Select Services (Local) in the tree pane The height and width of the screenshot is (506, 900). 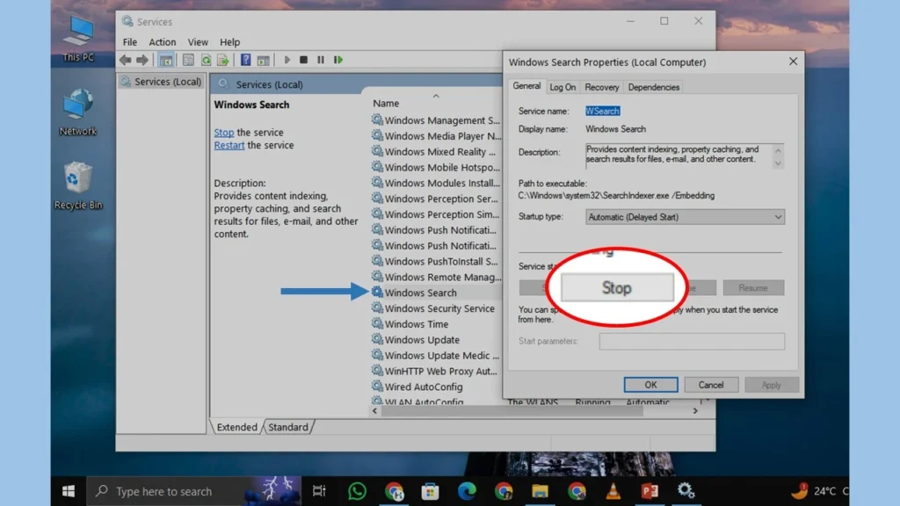tap(162, 82)
